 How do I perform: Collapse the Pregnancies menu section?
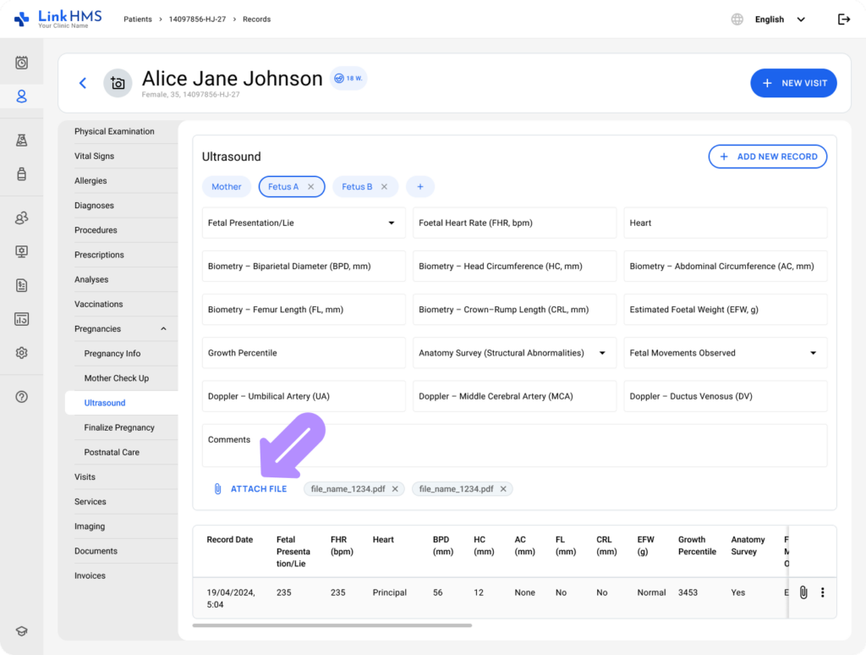(x=163, y=329)
